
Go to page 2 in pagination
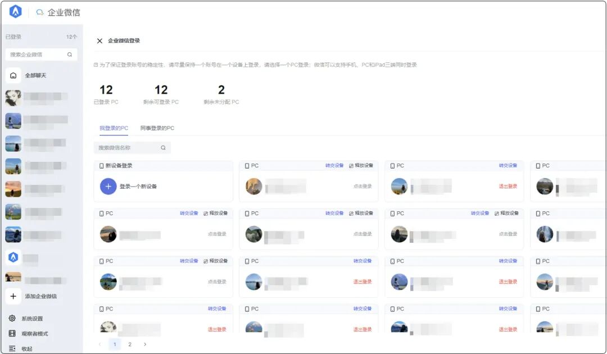[130, 344]
